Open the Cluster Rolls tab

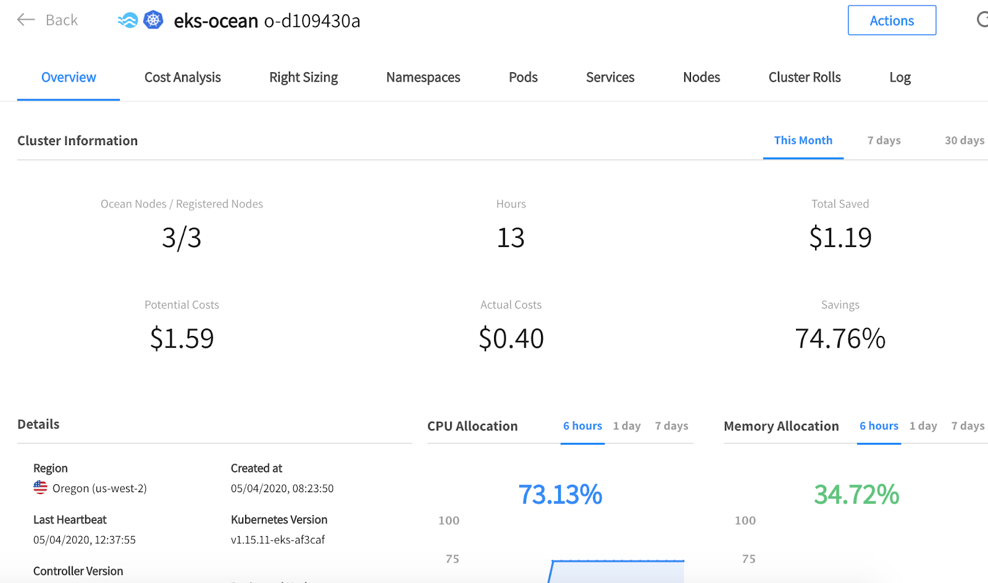pyautogui.click(x=805, y=77)
